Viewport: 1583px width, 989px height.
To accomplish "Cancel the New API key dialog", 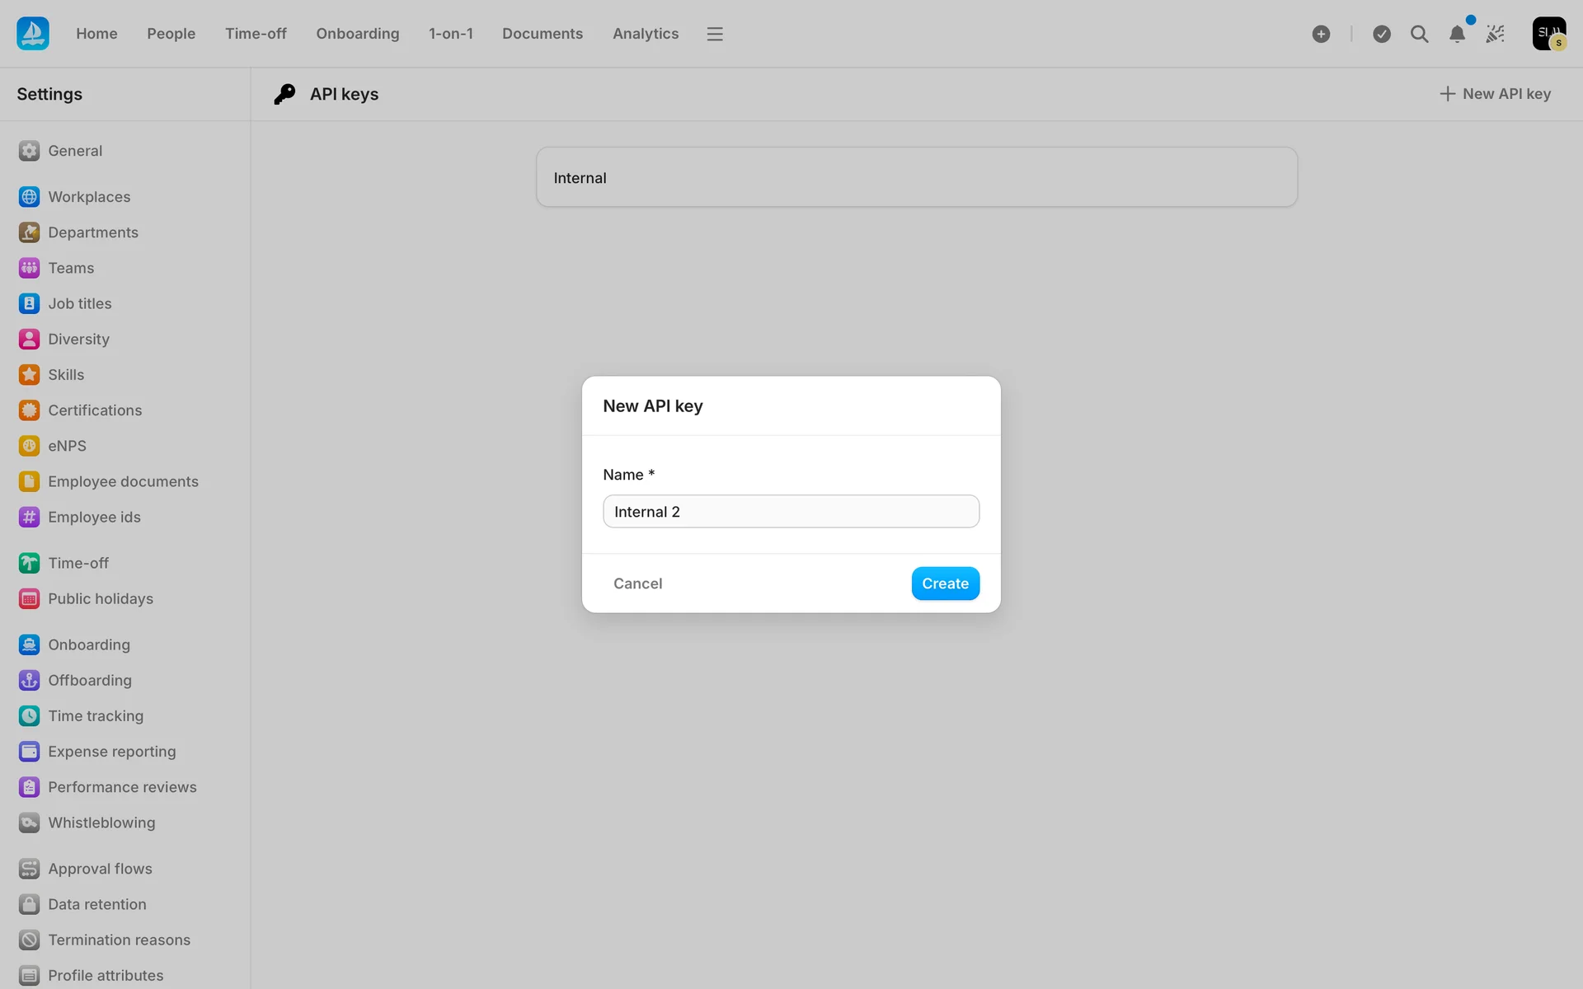I will coord(637,584).
